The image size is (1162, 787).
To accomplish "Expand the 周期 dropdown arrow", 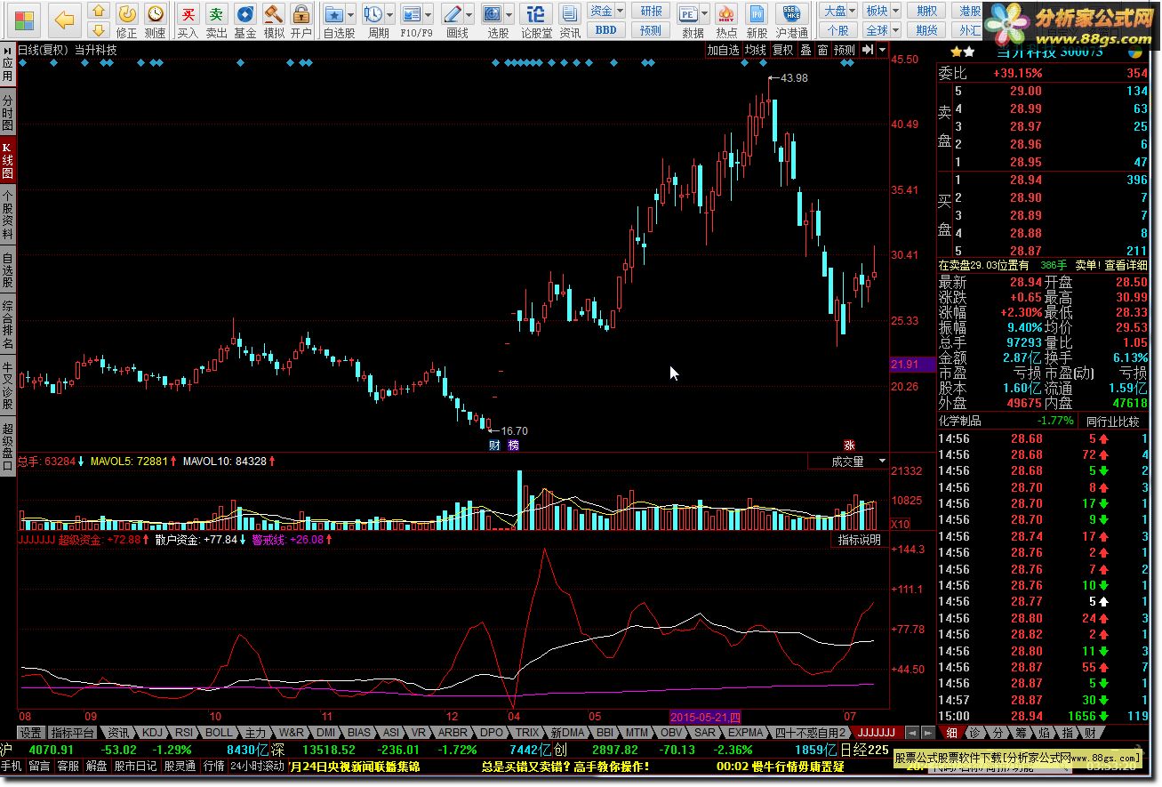I will point(389,14).
